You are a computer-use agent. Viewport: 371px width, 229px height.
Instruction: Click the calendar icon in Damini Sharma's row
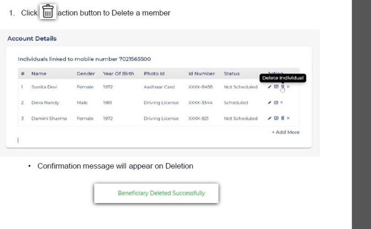(x=276, y=118)
